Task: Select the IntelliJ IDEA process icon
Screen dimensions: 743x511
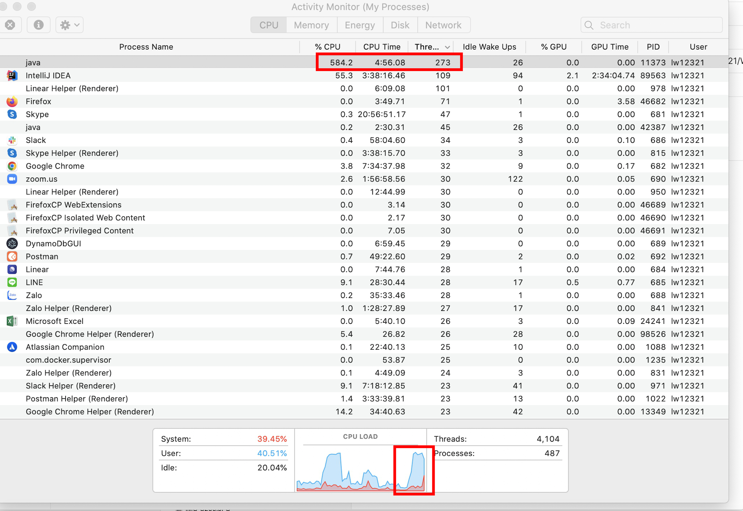Action: [x=12, y=76]
